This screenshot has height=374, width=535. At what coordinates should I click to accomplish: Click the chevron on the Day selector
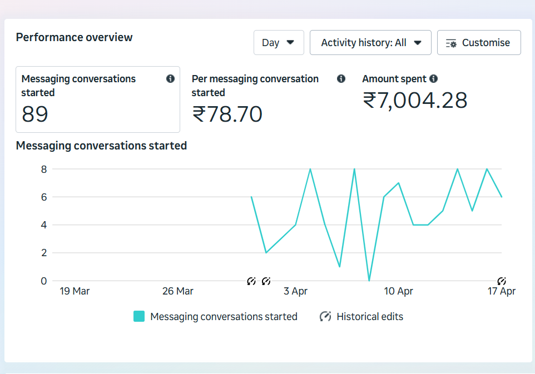point(291,42)
